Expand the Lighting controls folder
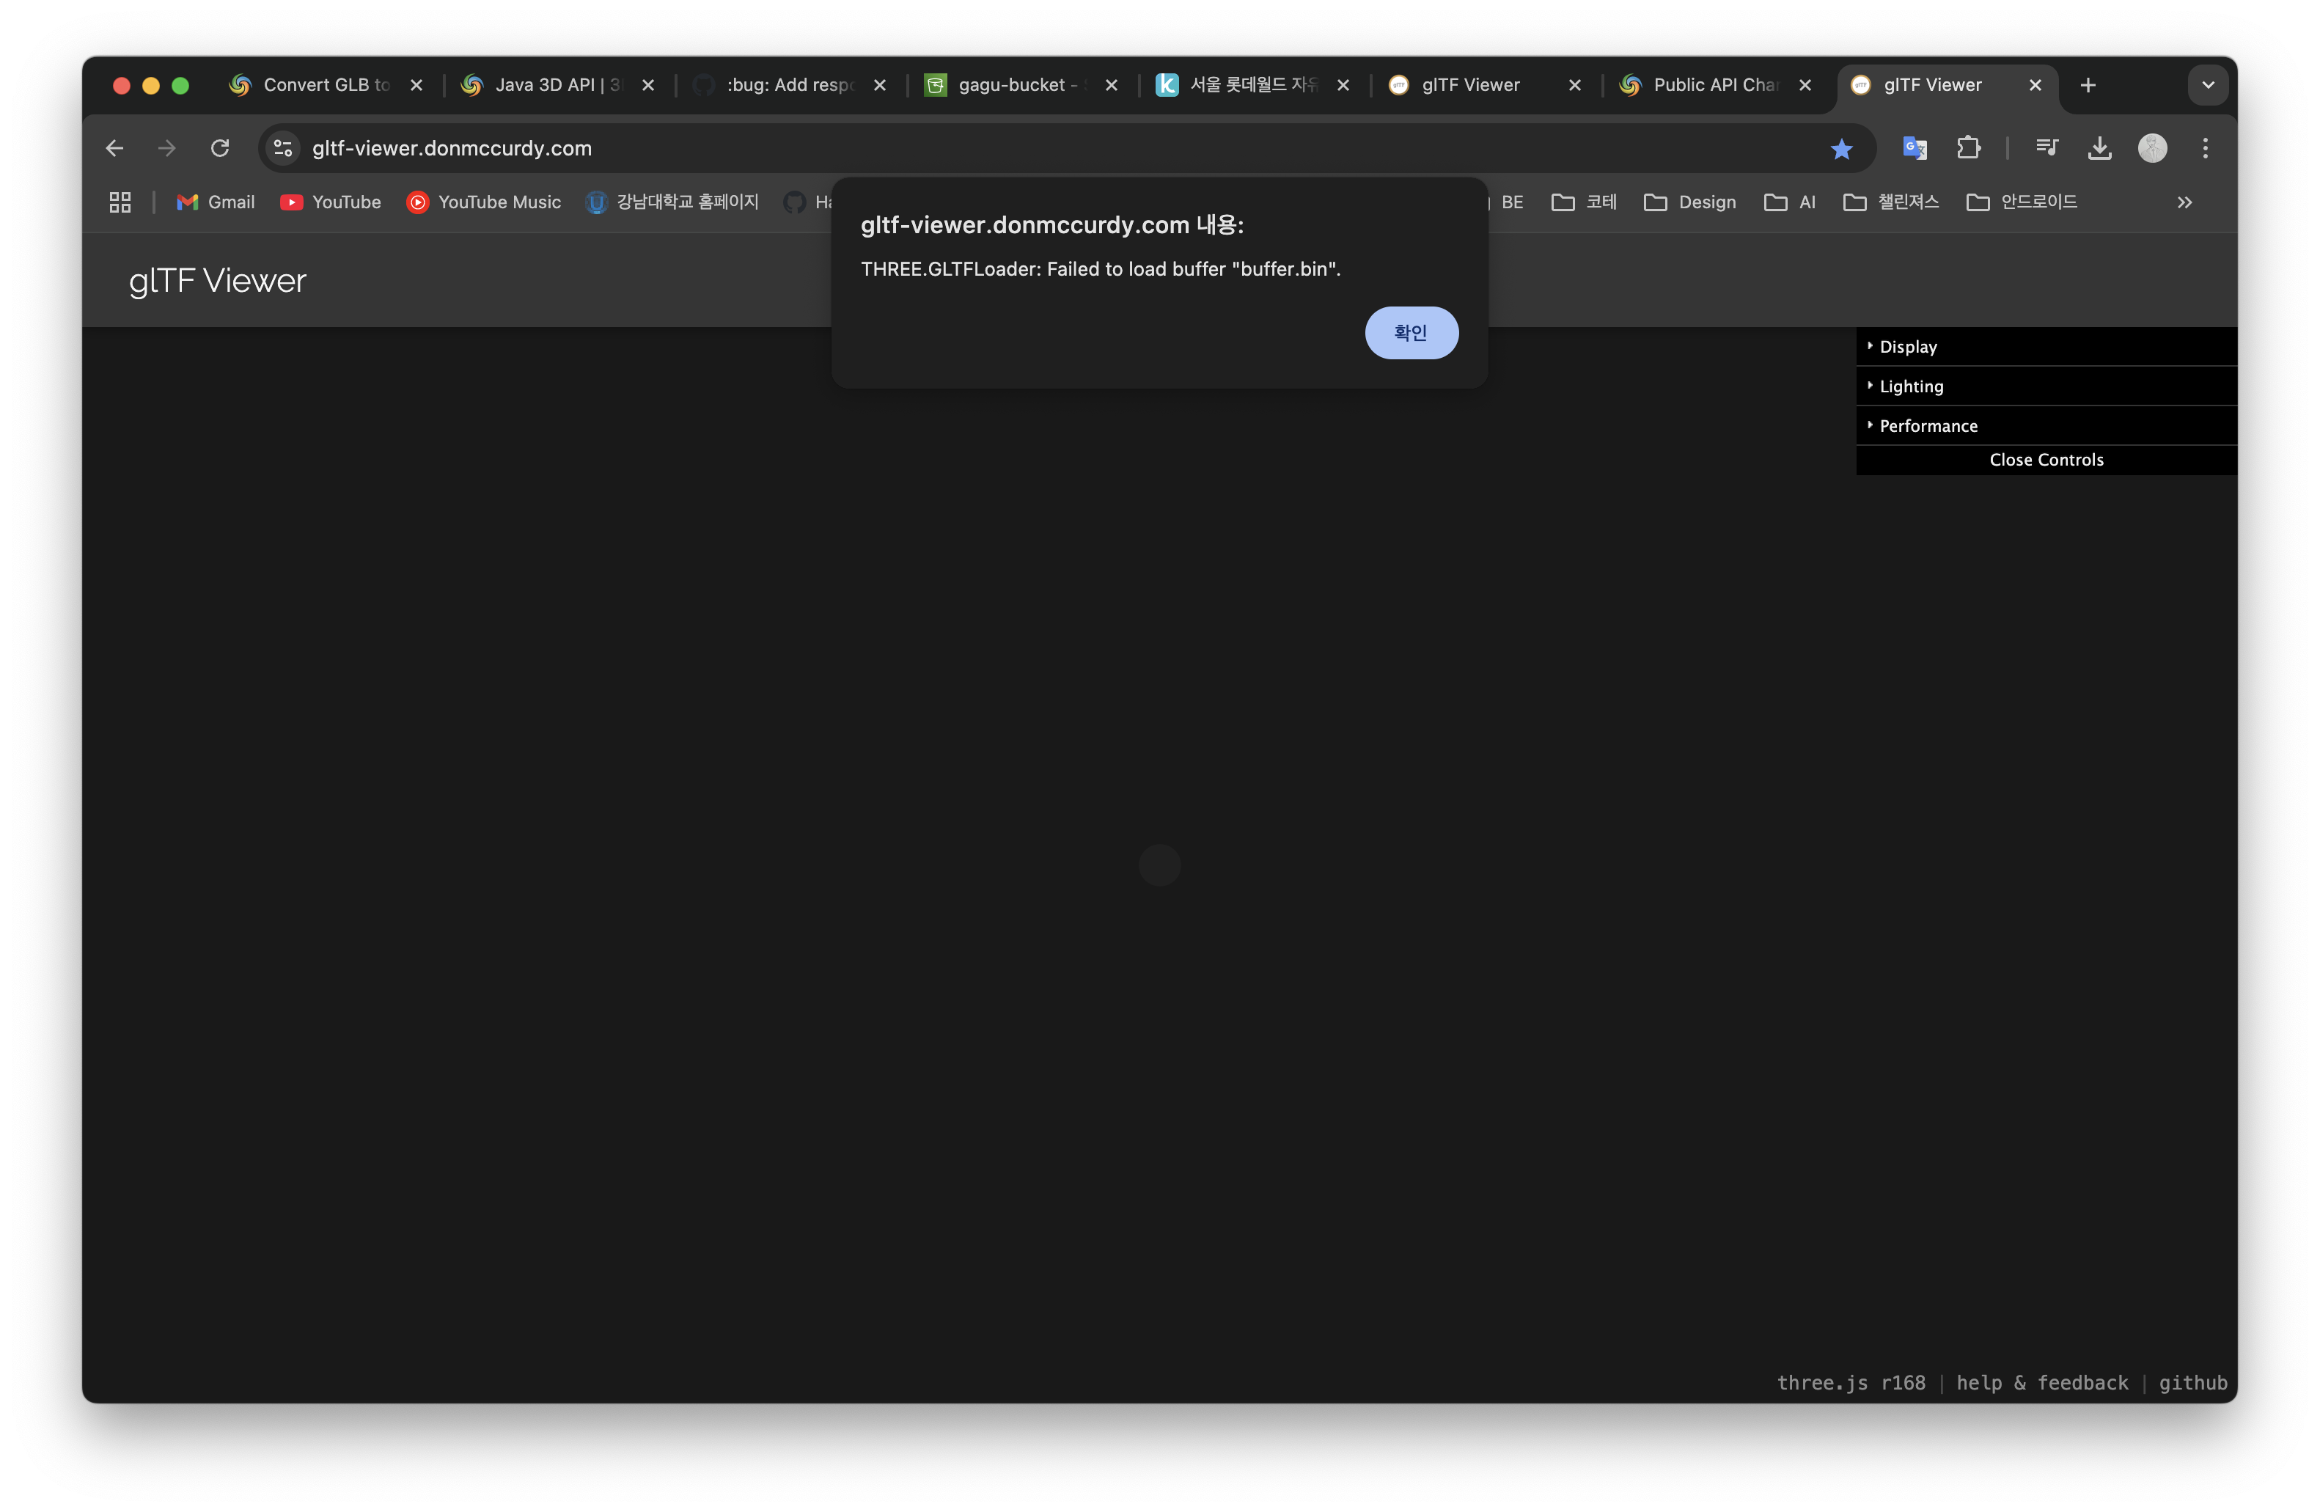Screen dimensions: 2320x1512 click(2046, 387)
